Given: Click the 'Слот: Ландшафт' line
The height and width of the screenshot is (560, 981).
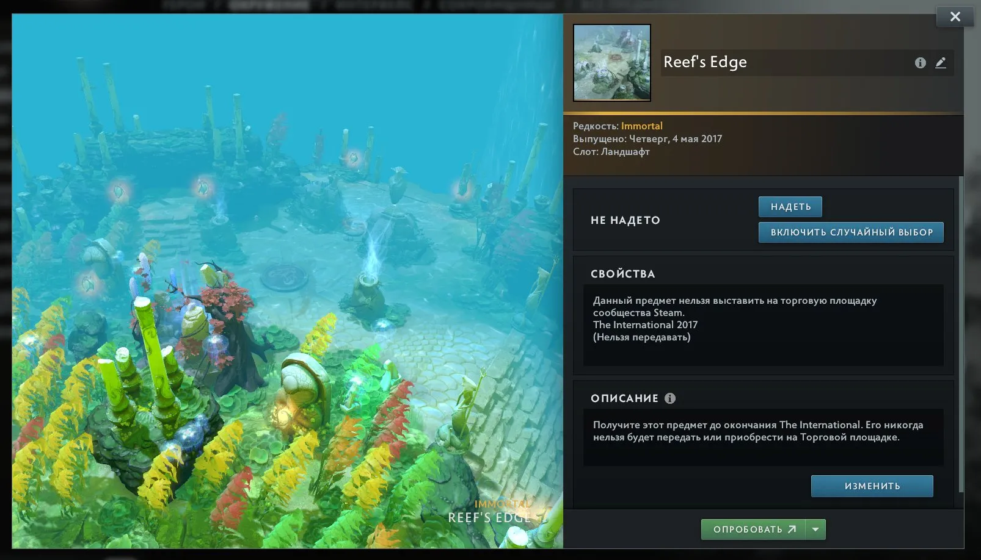Looking at the screenshot, I should click(611, 151).
